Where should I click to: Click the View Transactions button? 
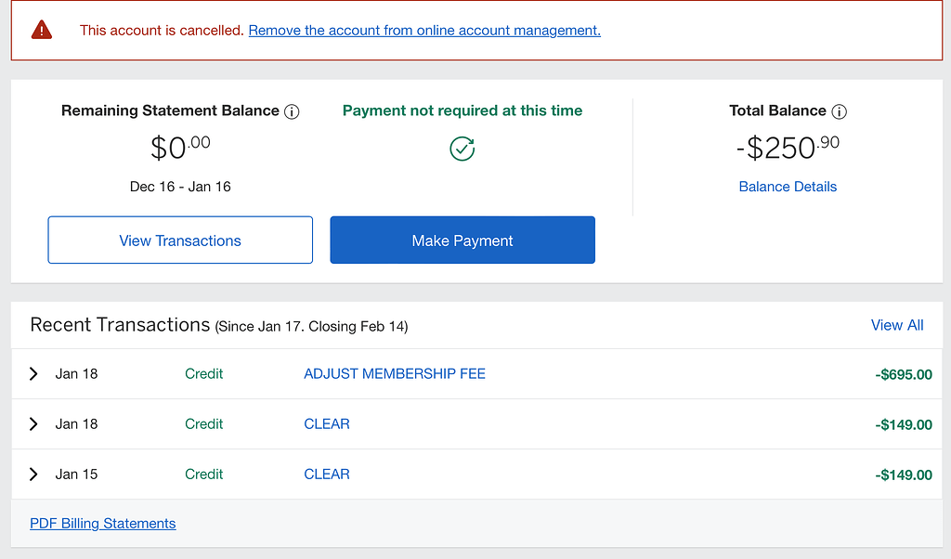(x=179, y=240)
